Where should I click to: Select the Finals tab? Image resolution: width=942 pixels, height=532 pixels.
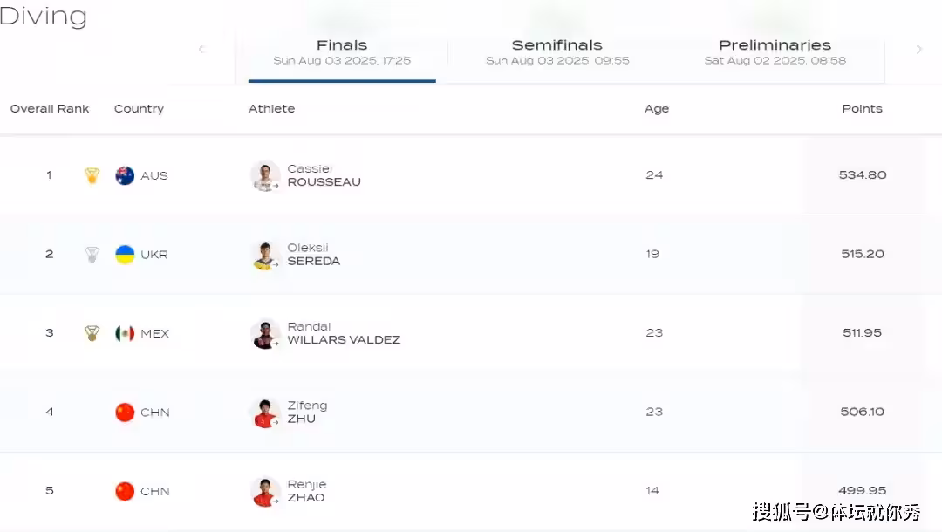point(342,52)
